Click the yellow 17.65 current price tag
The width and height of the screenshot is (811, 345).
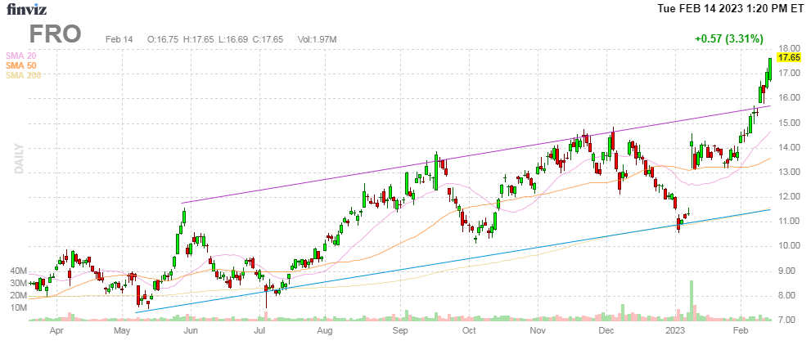(789, 57)
